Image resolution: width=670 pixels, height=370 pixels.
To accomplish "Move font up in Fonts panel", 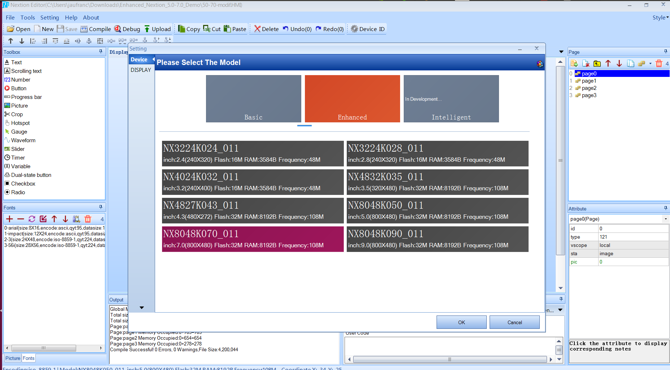I will click(54, 219).
